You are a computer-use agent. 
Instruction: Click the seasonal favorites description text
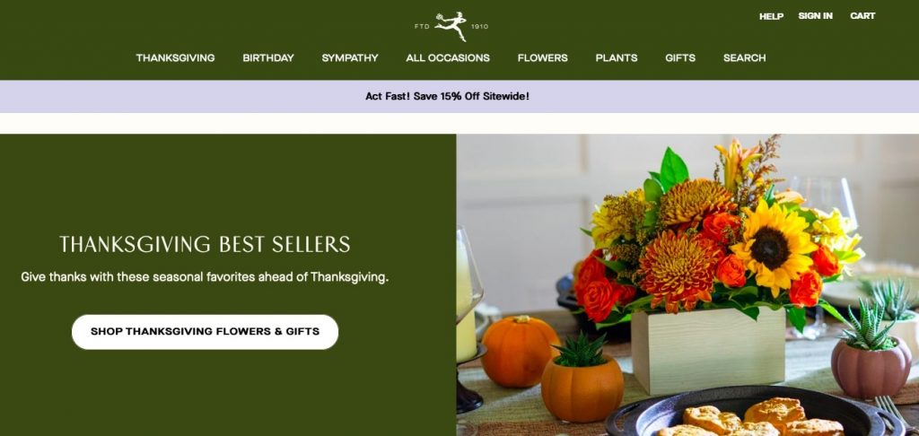[205, 277]
